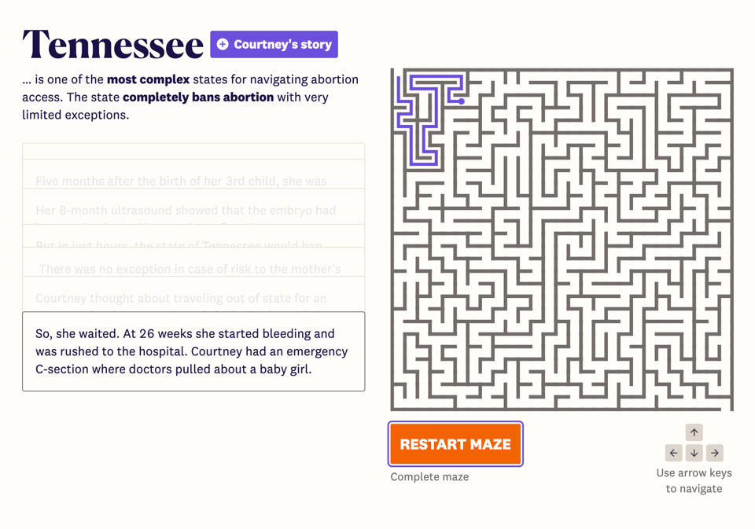The width and height of the screenshot is (755, 529).
Task: Expand the Courtney's story label
Action: point(282,45)
